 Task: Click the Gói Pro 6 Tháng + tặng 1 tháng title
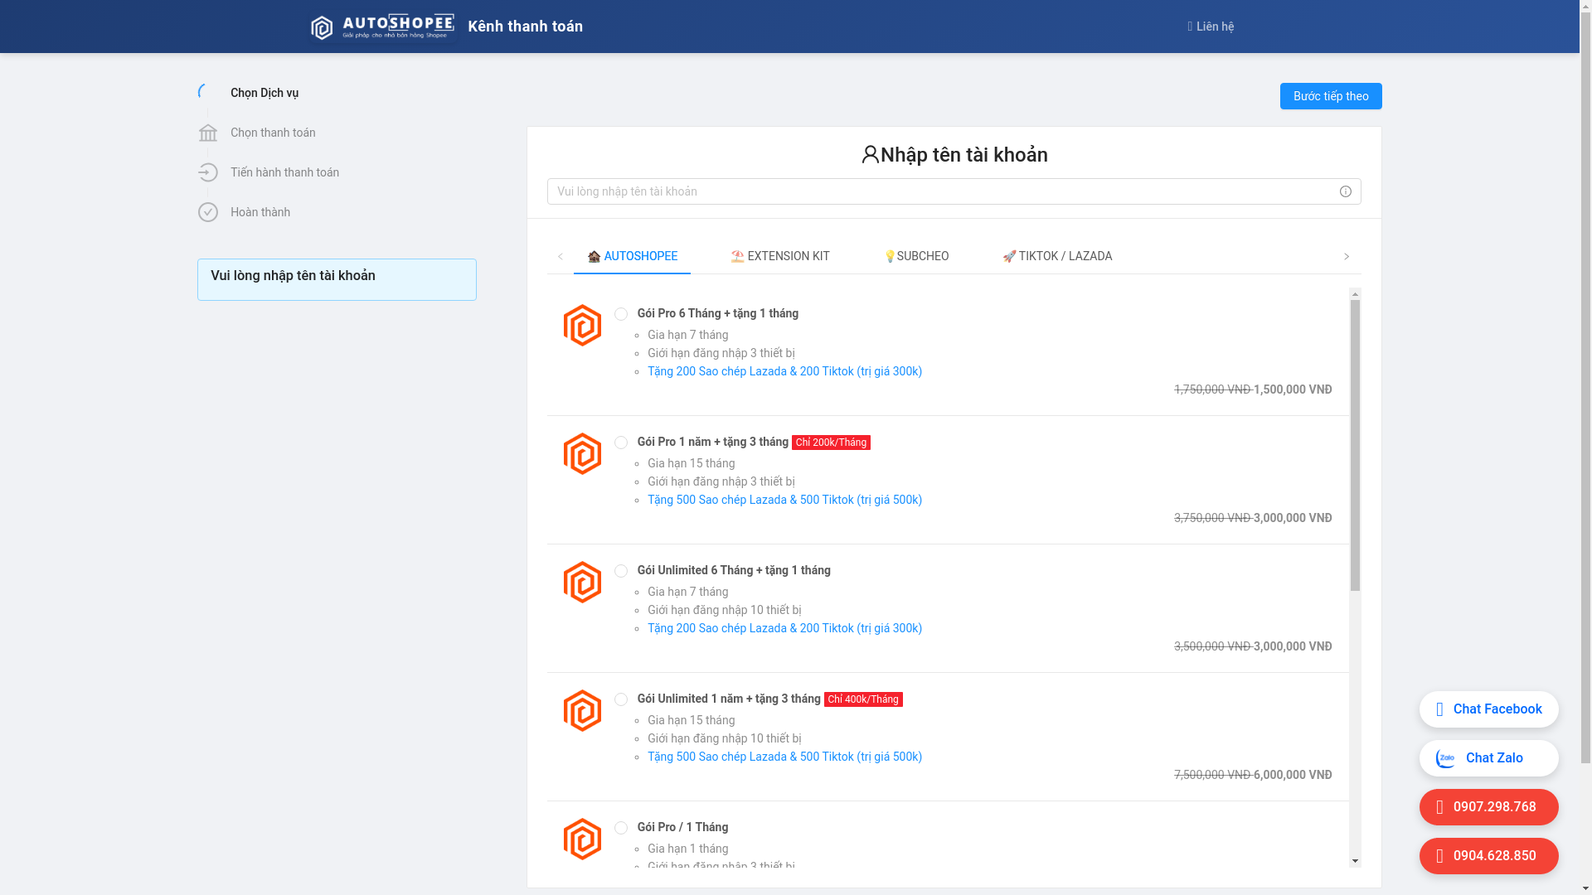(718, 313)
